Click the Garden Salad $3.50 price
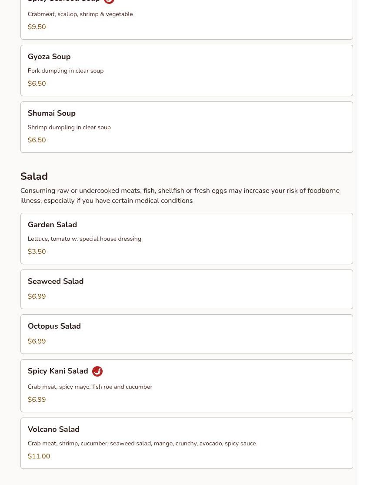The image size is (367, 485). pos(37,252)
